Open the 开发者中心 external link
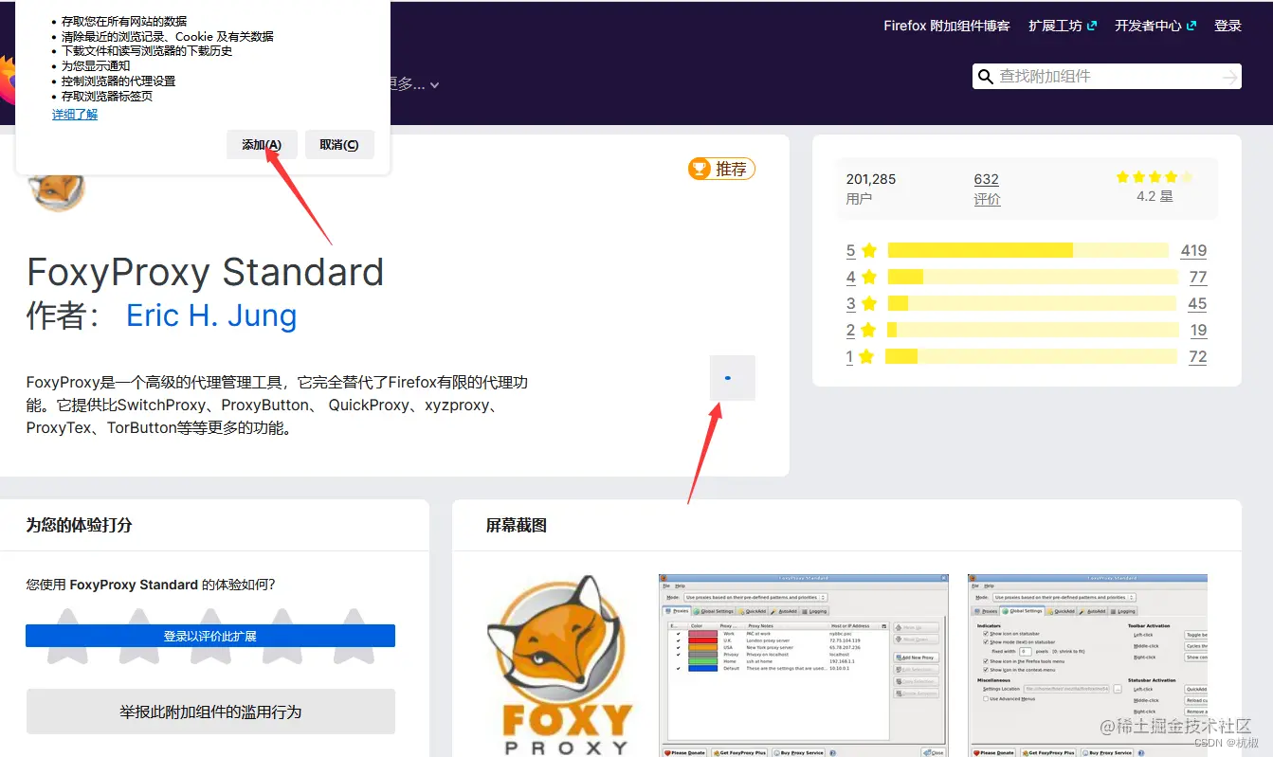This screenshot has width=1273, height=757. click(1155, 26)
